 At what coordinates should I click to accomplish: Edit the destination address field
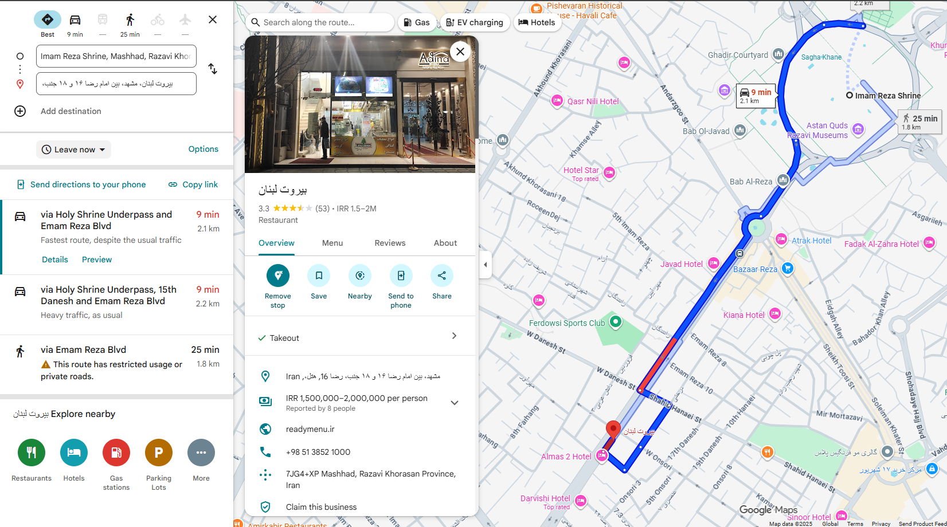pos(116,84)
